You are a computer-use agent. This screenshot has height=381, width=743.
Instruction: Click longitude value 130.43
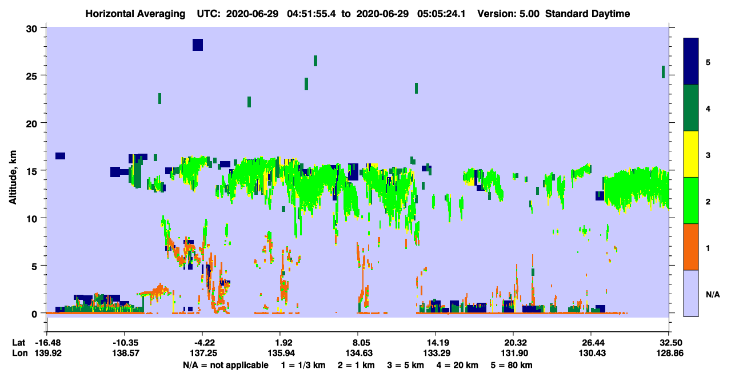[x=591, y=354]
